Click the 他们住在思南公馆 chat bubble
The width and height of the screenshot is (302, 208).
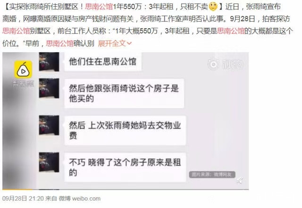[103, 62]
